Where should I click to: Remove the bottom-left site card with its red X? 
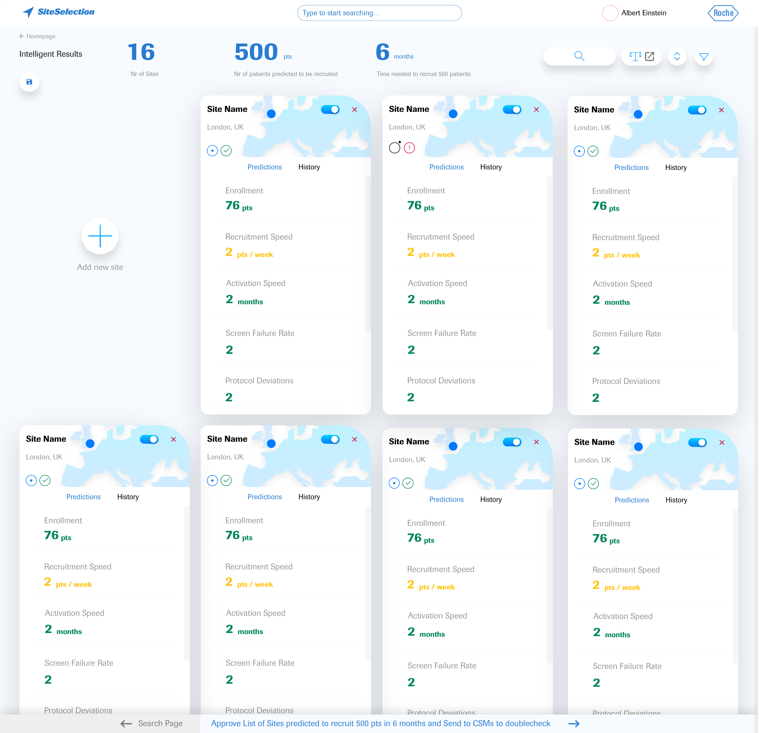tap(173, 439)
